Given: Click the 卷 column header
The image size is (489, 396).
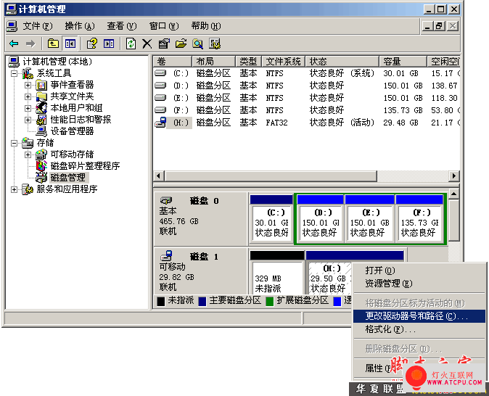Looking at the screenshot, I should point(172,62).
